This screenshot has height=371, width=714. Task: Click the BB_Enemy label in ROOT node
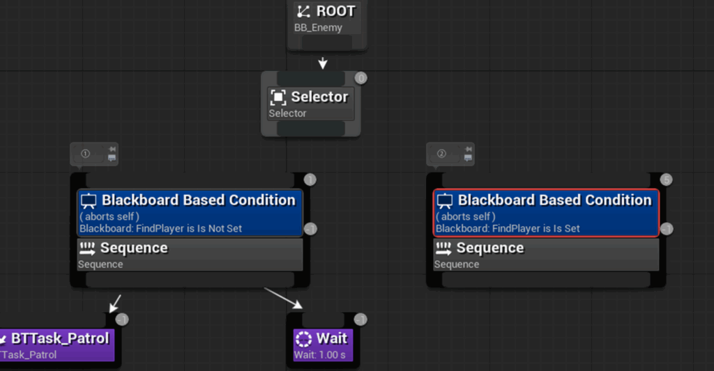coord(318,28)
